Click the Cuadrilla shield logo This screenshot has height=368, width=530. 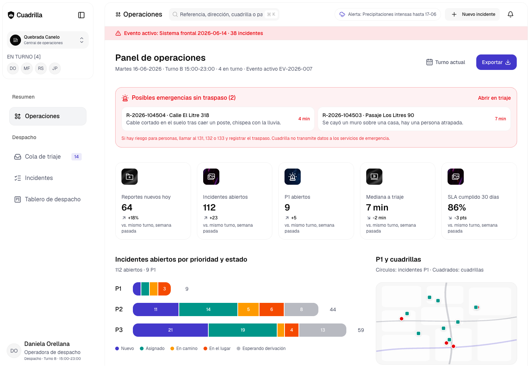pos(11,15)
